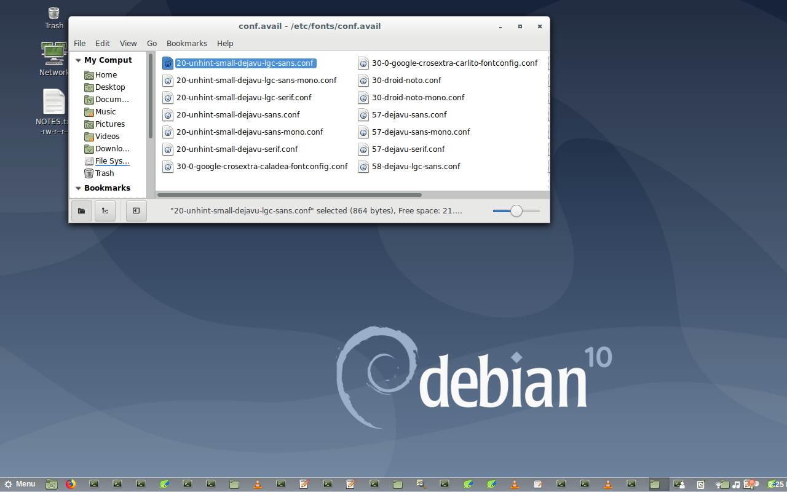Select 20-unhint-small-dejavu-serif.conf file
Screen dimensions: 787x492
coord(230,149)
